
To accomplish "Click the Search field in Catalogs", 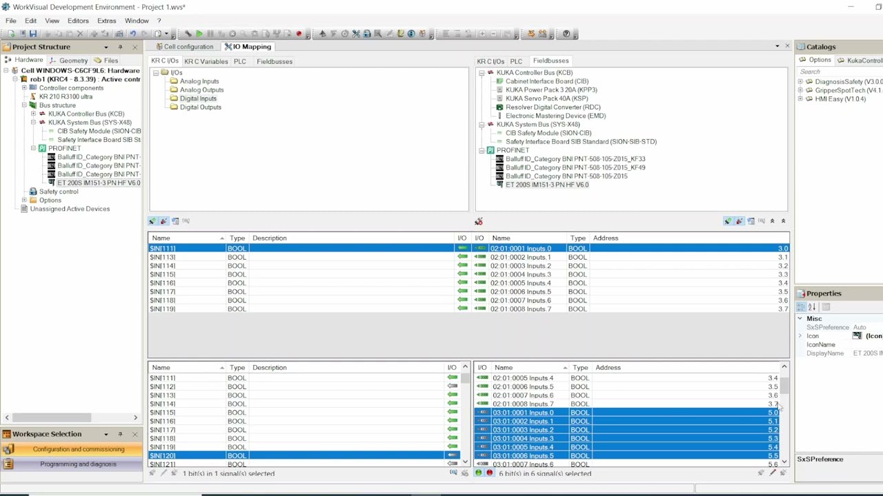I will coord(839,72).
